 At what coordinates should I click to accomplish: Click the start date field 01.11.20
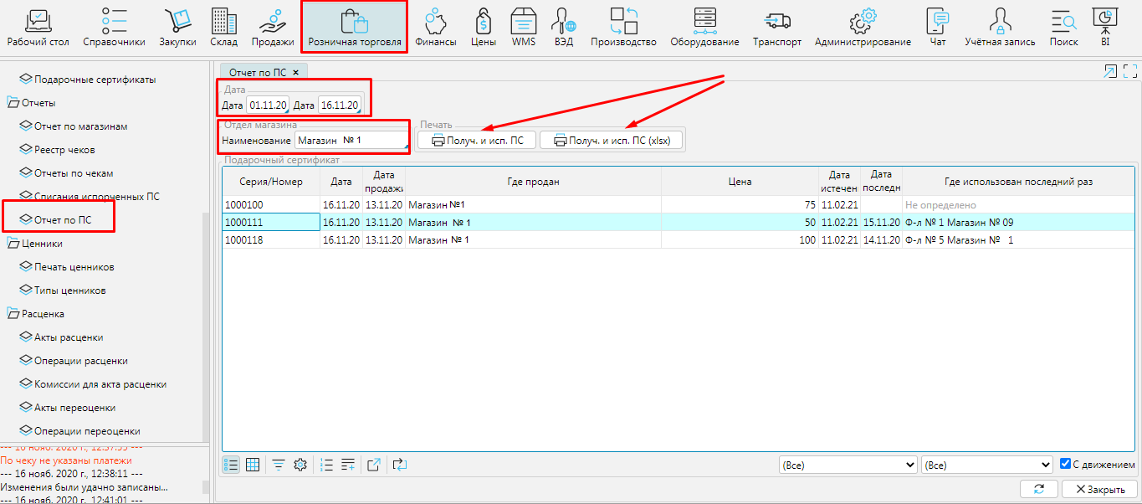click(268, 105)
